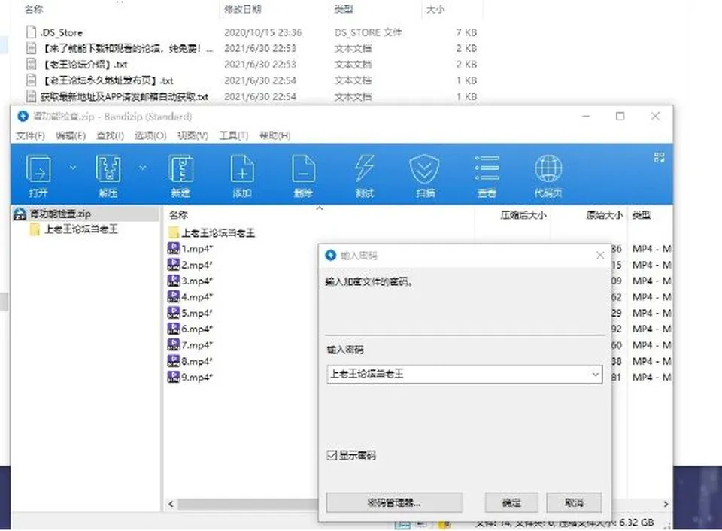The height and width of the screenshot is (531, 722).
Task: Click the file icon beside 1.mp4
Action: coord(174,249)
